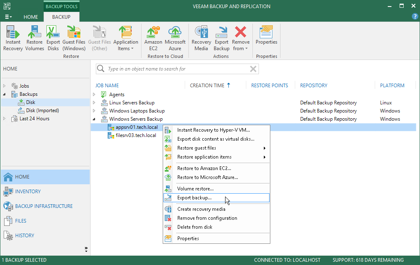
Task: Open Properties from the ribbon
Action: [266, 35]
